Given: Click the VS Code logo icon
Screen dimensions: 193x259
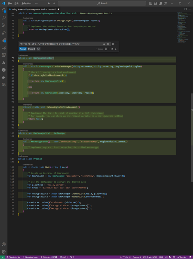Looking at the screenshot, I should coord(3,3).
